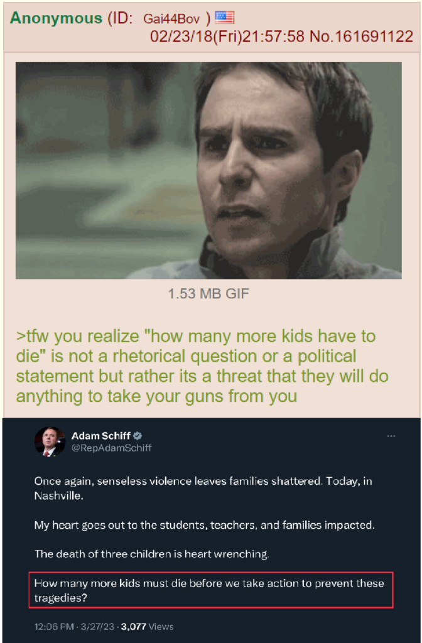The height and width of the screenshot is (643, 422).
Task: Expand the 1.53 MB GIF image
Action: point(208,170)
